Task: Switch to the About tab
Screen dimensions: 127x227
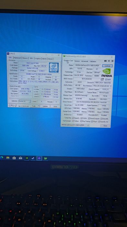Action: tap(50, 59)
